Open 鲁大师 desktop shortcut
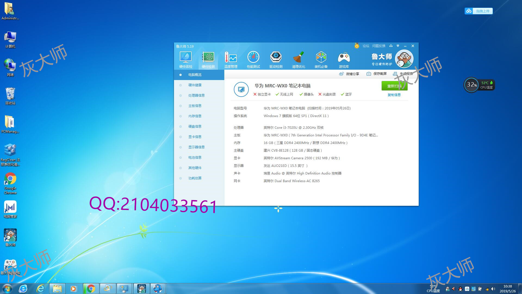Image resolution: width=522 pixels, height=294 pixels. [x=10, y=238]
